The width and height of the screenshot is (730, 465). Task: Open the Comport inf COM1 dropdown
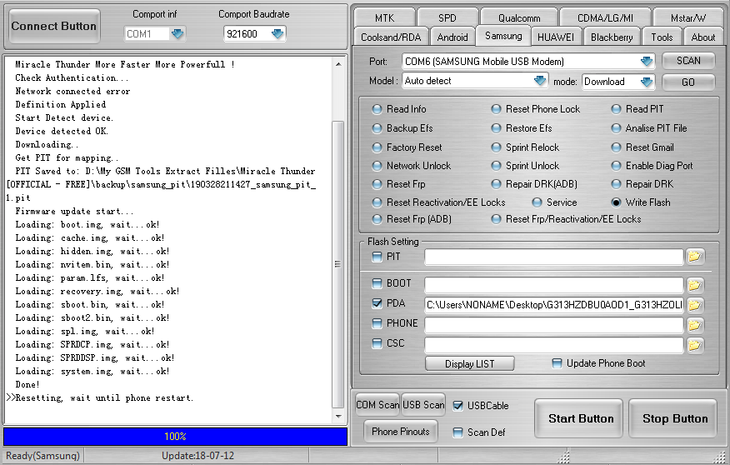tap(177, 33)
